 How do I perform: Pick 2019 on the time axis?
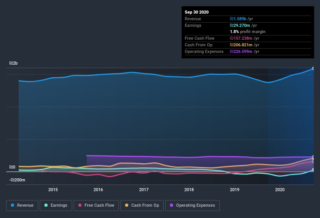[235, 190]
